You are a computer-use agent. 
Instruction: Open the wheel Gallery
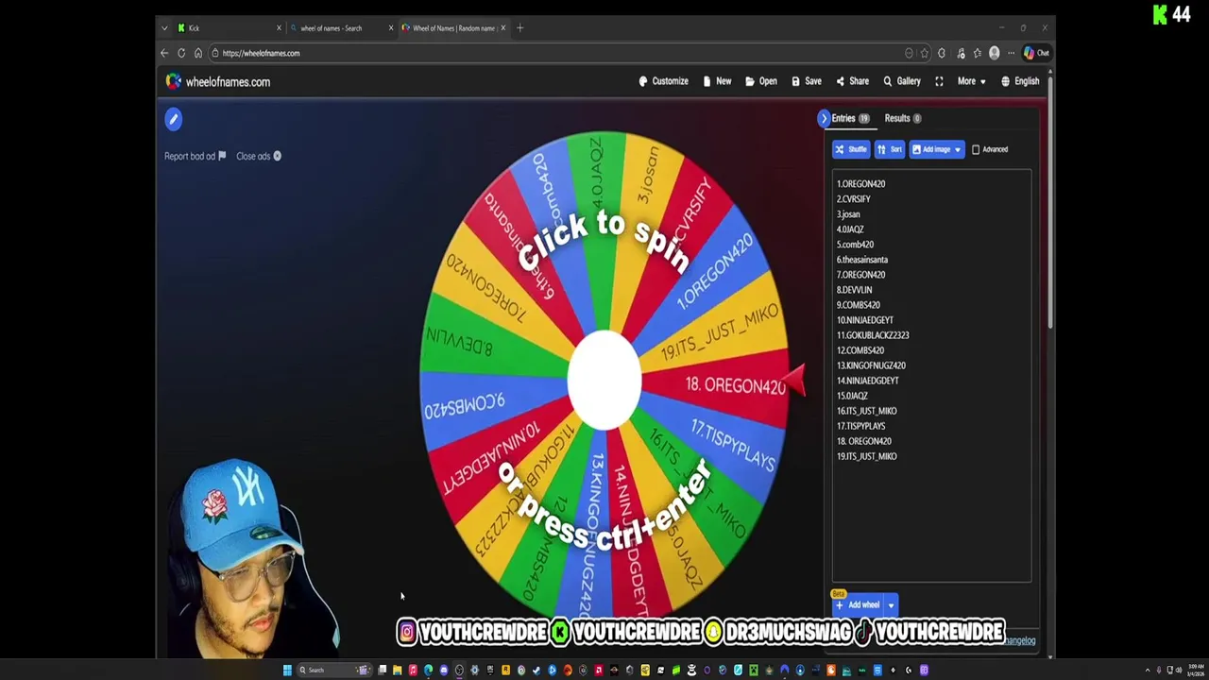[x=902, y=81]
